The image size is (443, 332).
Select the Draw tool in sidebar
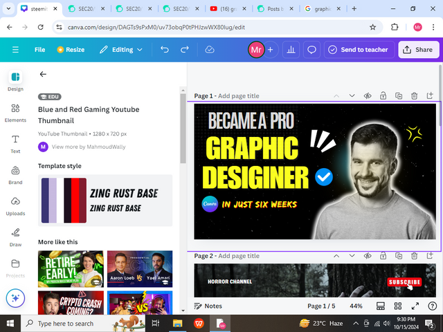coord(15,237)
